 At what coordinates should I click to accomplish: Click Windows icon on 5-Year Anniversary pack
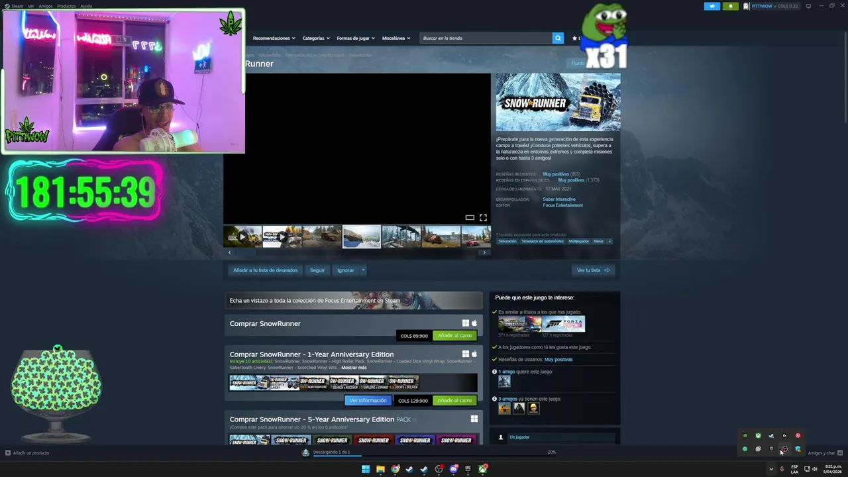tap(474, 419)
